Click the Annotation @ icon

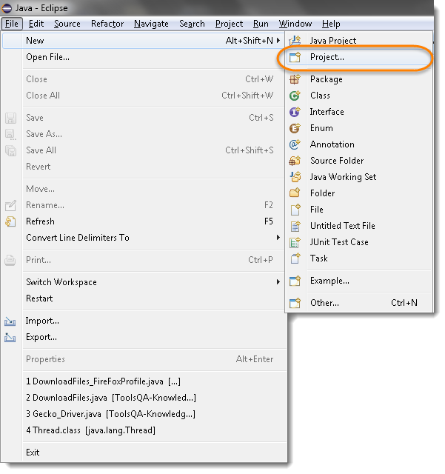point(295,144)
